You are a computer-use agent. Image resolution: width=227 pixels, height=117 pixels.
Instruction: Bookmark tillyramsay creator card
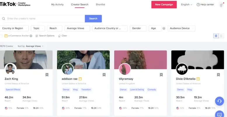161,75
